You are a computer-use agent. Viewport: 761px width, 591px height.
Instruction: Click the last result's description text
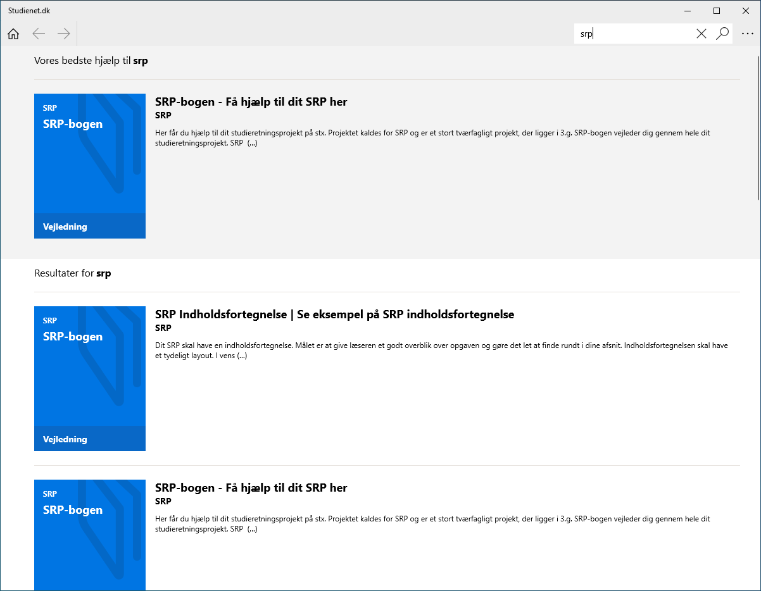pyautogui.click(x=433, y=524)
